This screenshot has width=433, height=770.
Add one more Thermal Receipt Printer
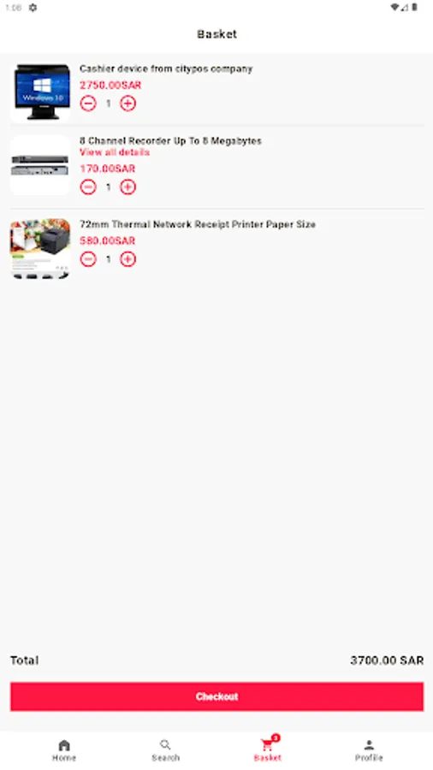(128, 259)
